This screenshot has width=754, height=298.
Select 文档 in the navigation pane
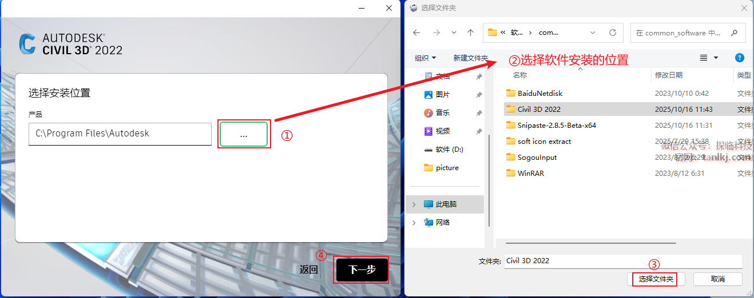(443, 76)
